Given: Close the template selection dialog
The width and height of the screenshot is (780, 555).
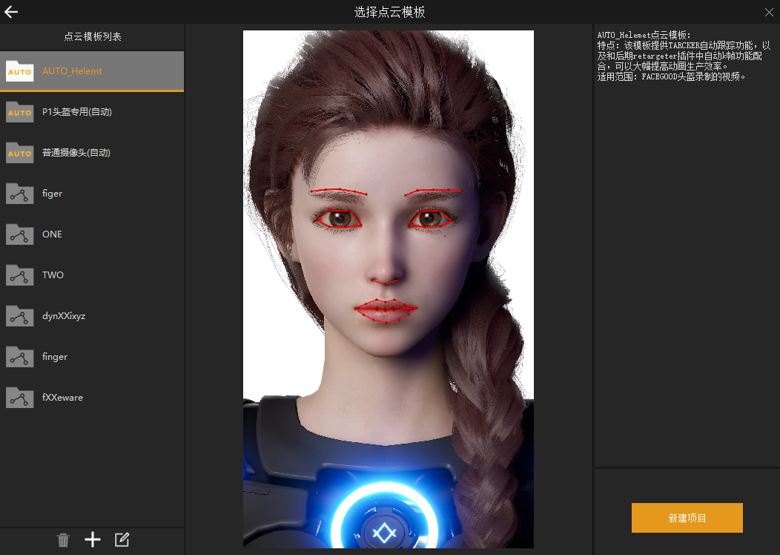Looking at the screenshot, I should 769,13.
